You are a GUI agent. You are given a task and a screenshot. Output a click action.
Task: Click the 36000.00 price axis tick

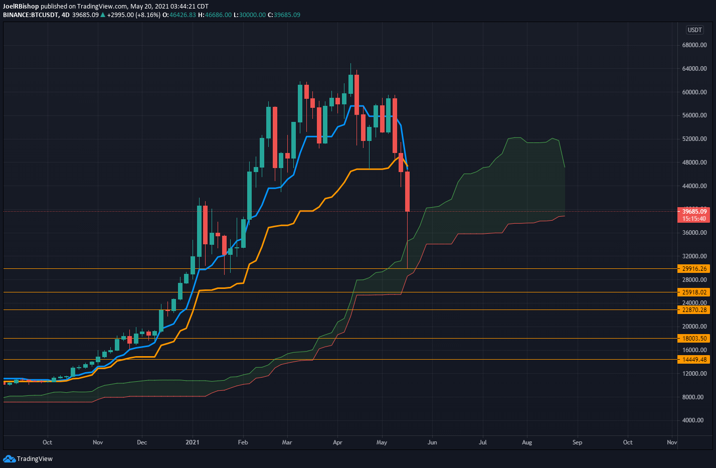[x=694, y=233]
